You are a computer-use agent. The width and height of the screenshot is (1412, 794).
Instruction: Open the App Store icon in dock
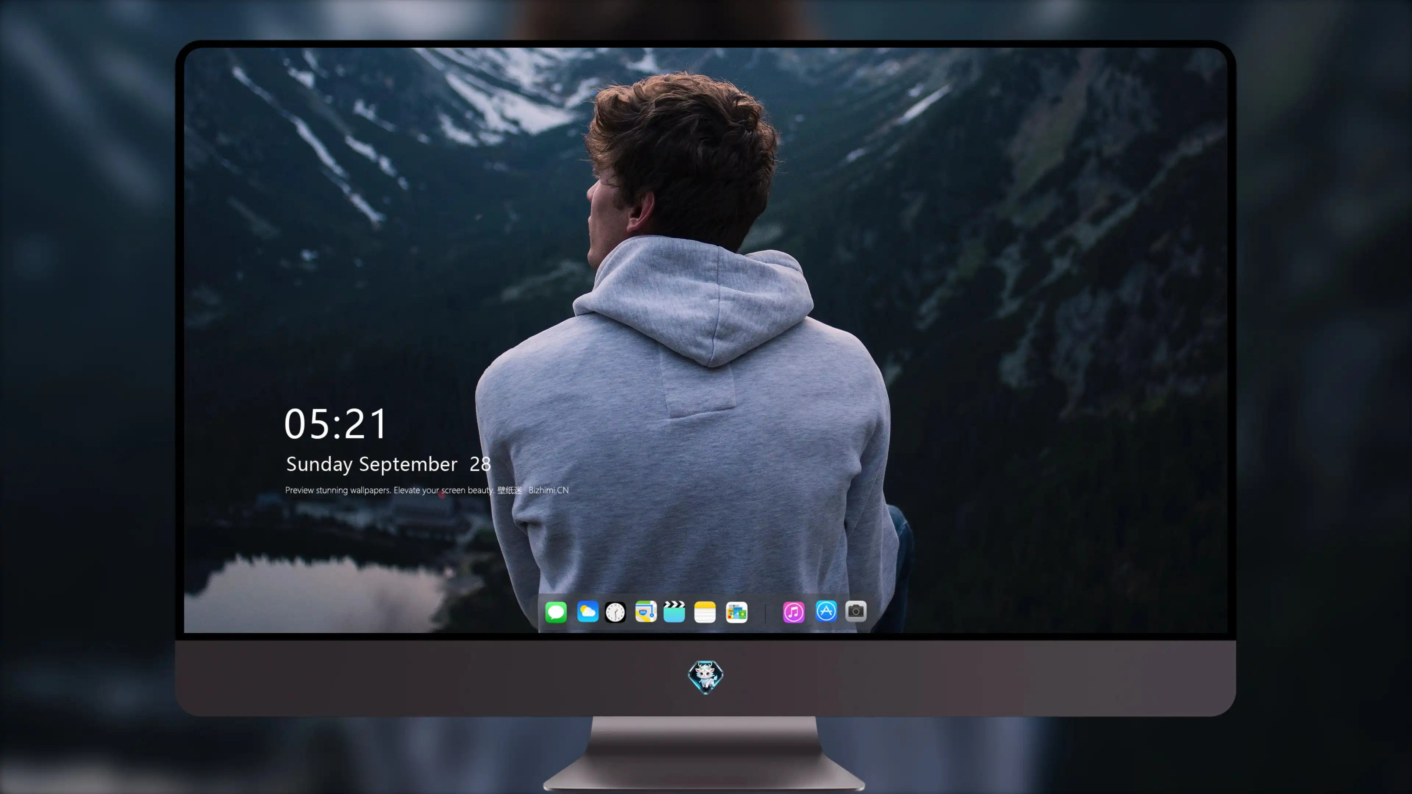click(x=826, y=611)
